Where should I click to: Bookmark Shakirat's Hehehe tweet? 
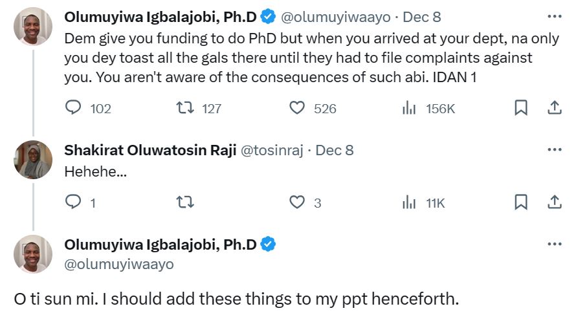click(x=520, y=203)
